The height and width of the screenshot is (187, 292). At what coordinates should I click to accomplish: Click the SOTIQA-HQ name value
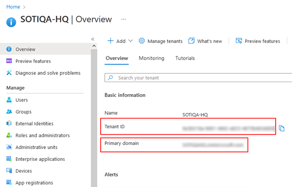(195, 115)
